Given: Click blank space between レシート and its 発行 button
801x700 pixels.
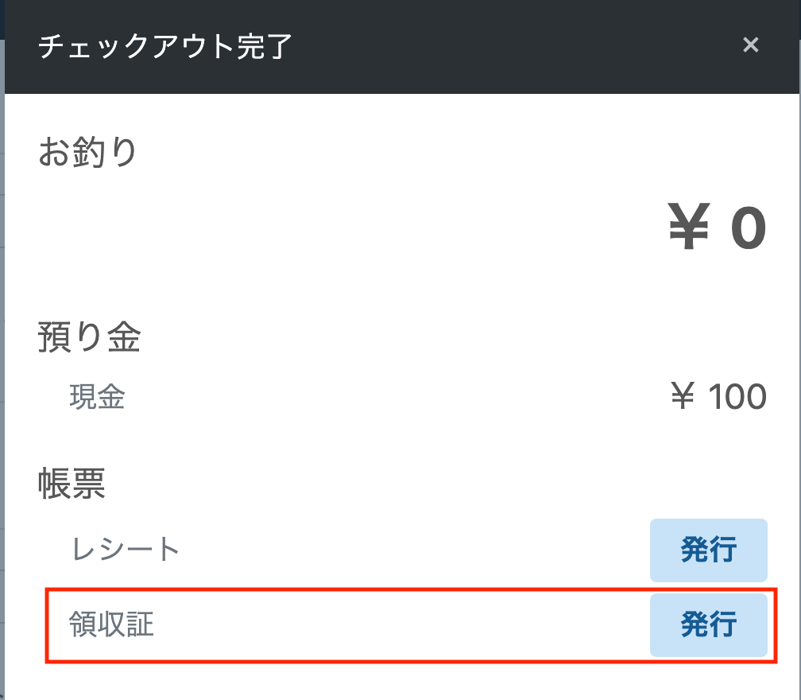Looking at the screenshot, I should 413,550.
